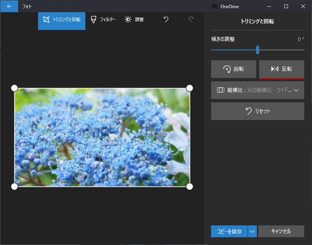Open the 縦横比 aspect ratio dropdown
Screen dimensions: 312x245
[x=258, y=90]
